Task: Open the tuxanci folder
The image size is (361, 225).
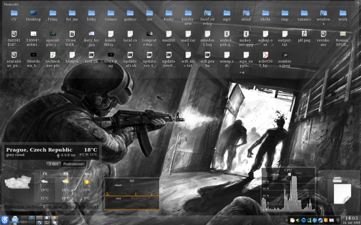Action: click(x=304, y=12)
